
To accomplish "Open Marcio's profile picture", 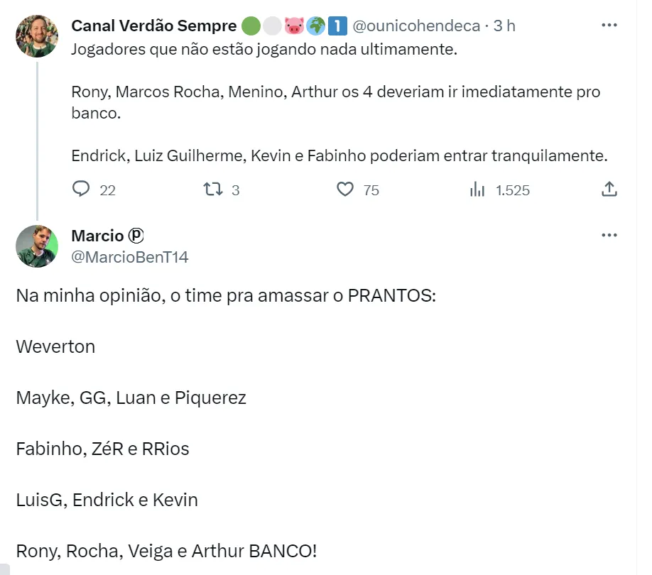I will pos(37,246).
